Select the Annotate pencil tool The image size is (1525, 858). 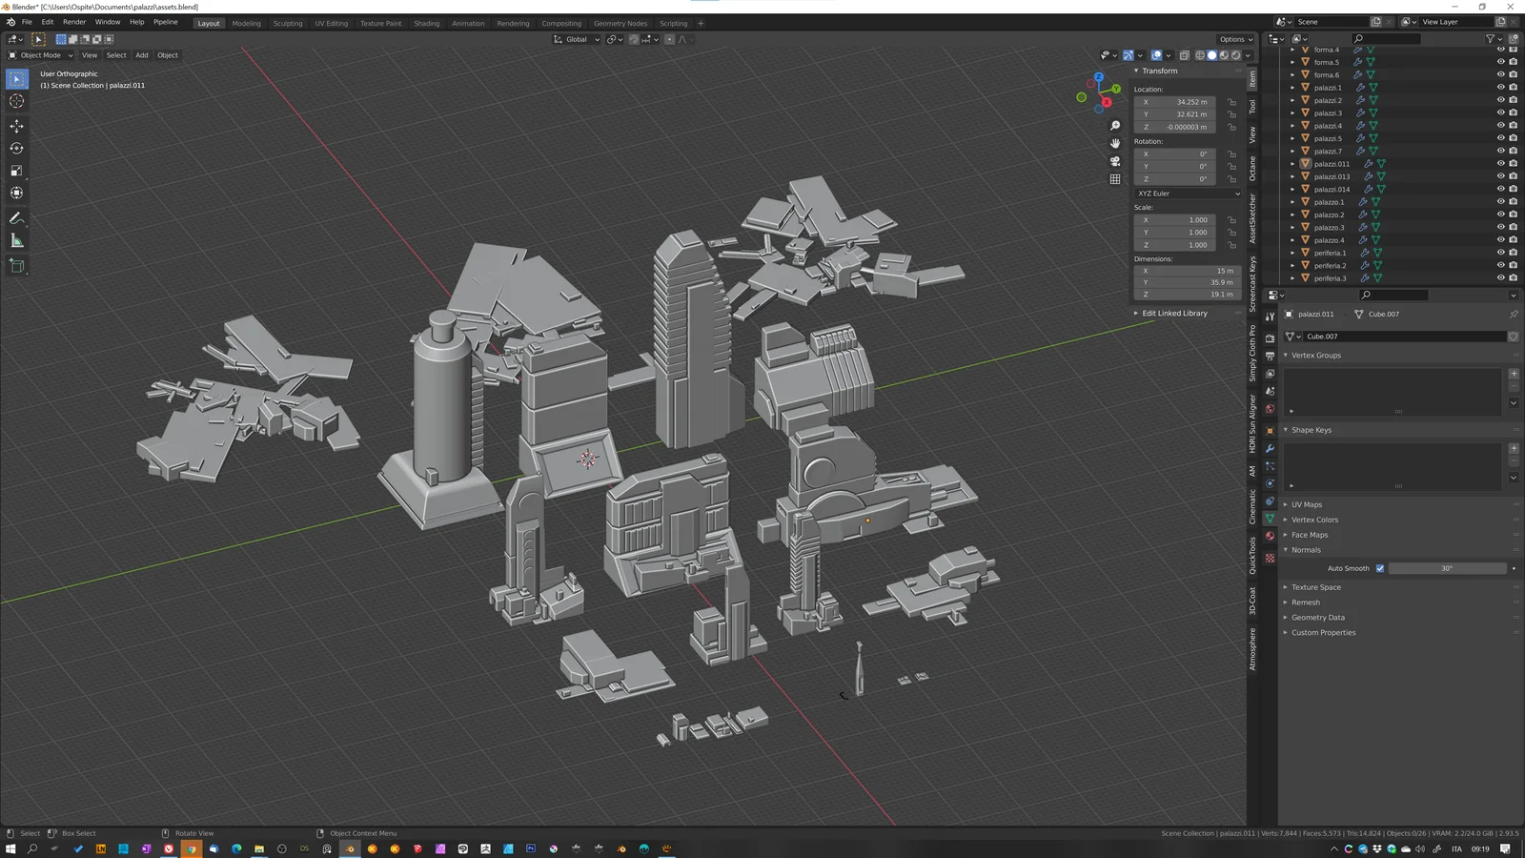(x=17, y=218)
